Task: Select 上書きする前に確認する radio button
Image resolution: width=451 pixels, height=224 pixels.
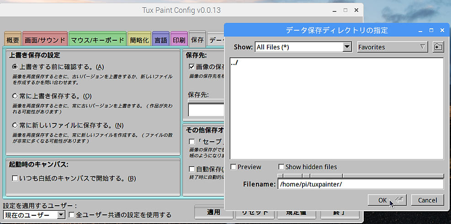Action: [15, 67]
